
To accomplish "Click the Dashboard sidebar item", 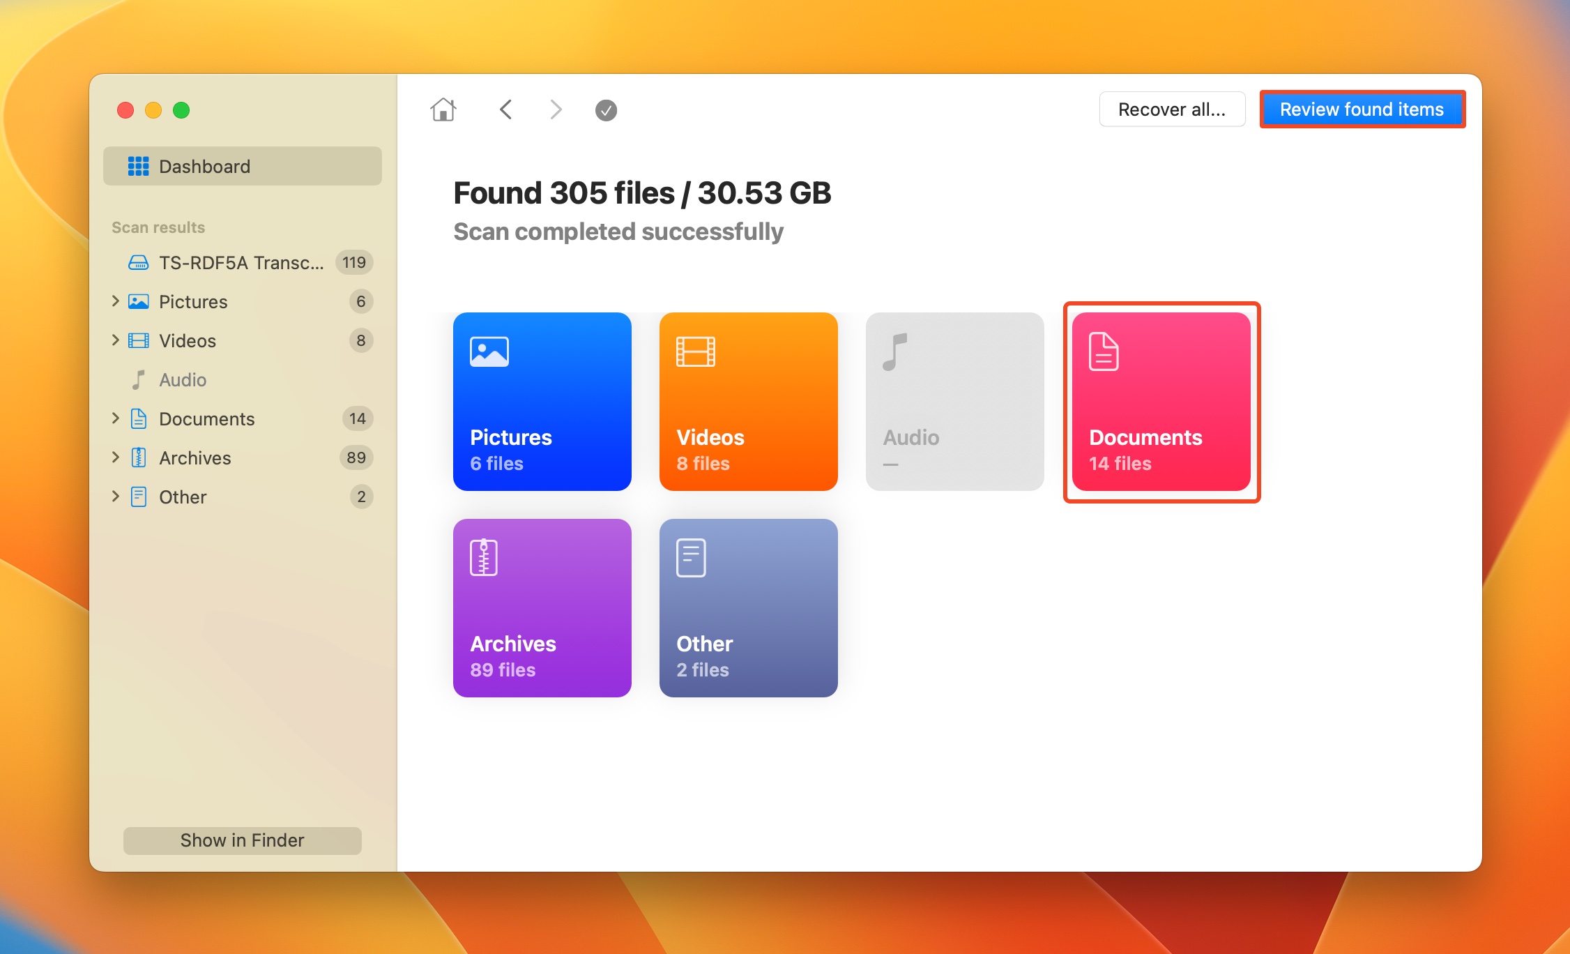I will click(241, 165).
